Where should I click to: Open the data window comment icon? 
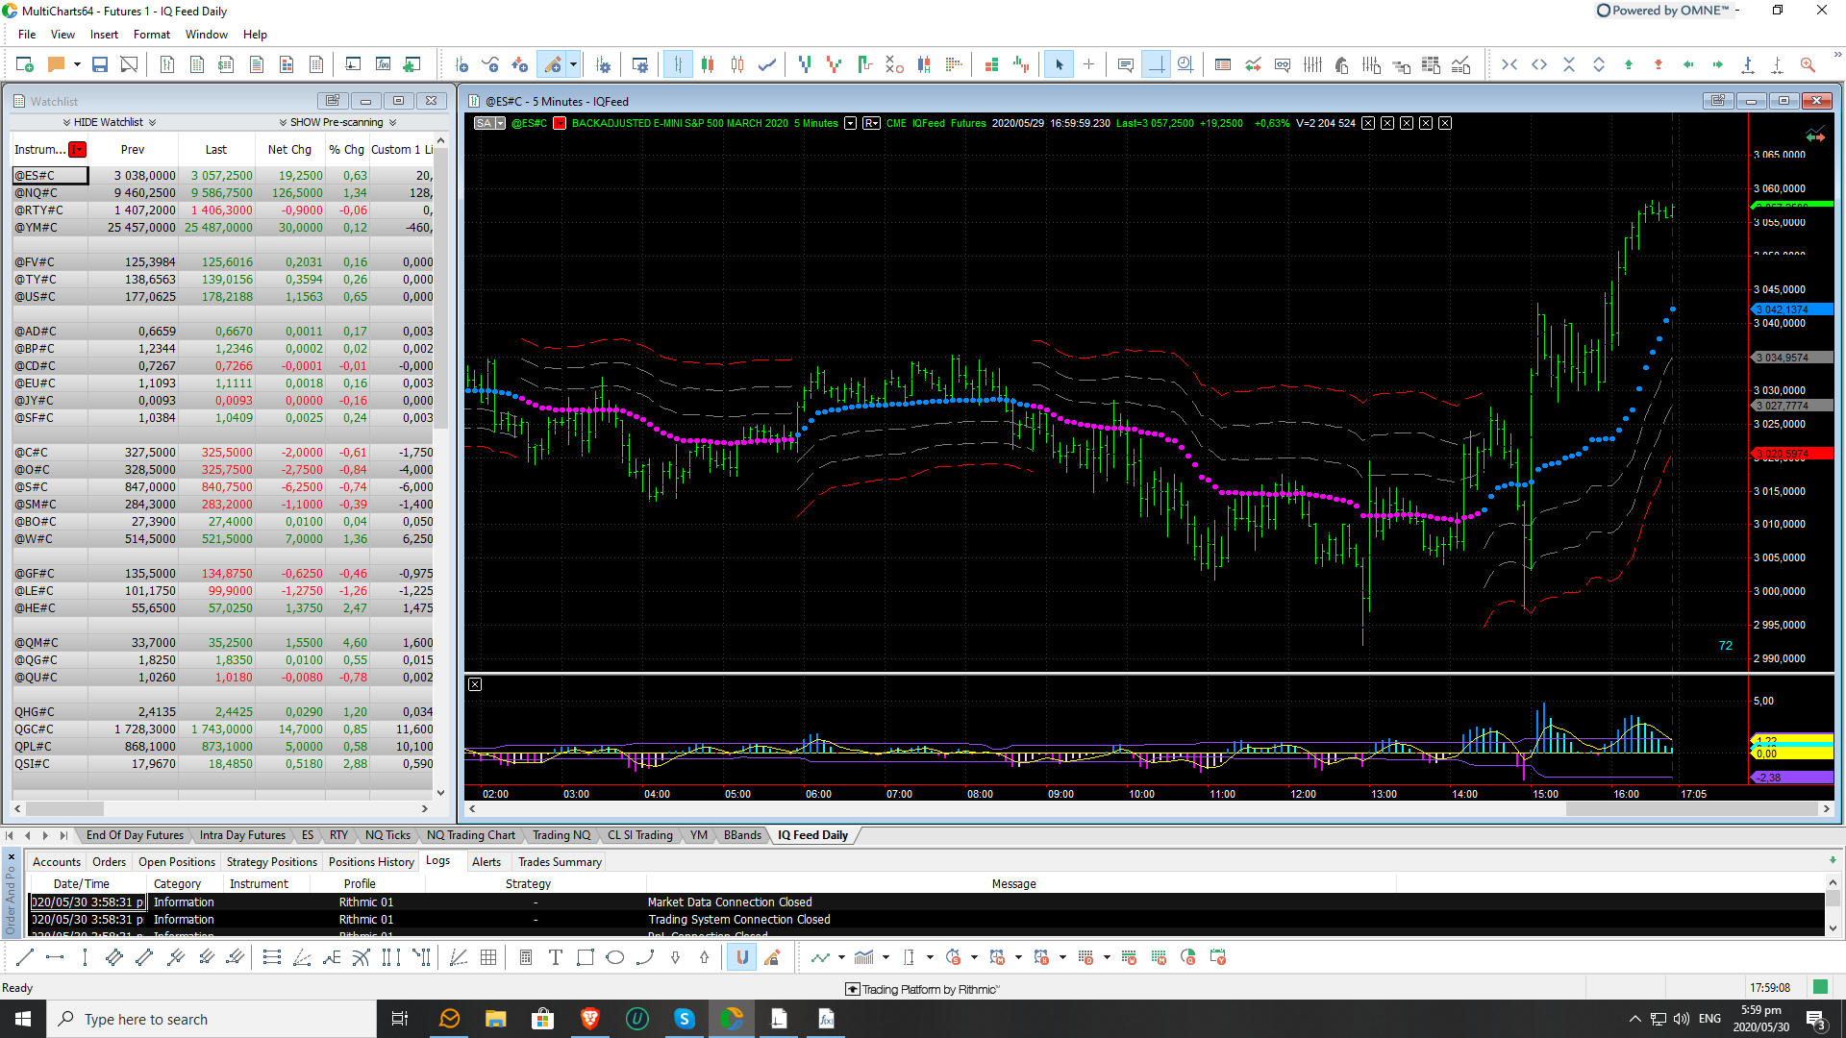click(x=1125, y=64)
